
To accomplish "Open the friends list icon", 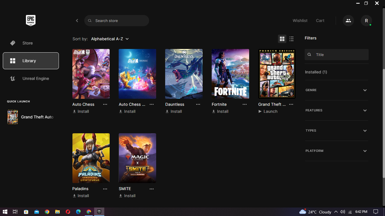I will [x=348, y=21].
